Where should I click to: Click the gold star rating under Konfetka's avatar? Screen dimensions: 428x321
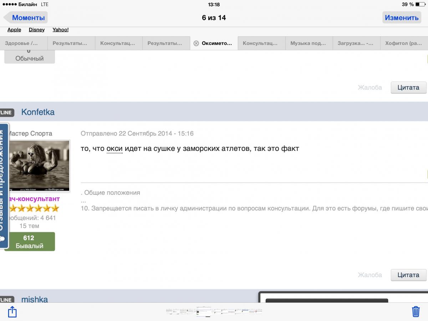coord(34,209)
